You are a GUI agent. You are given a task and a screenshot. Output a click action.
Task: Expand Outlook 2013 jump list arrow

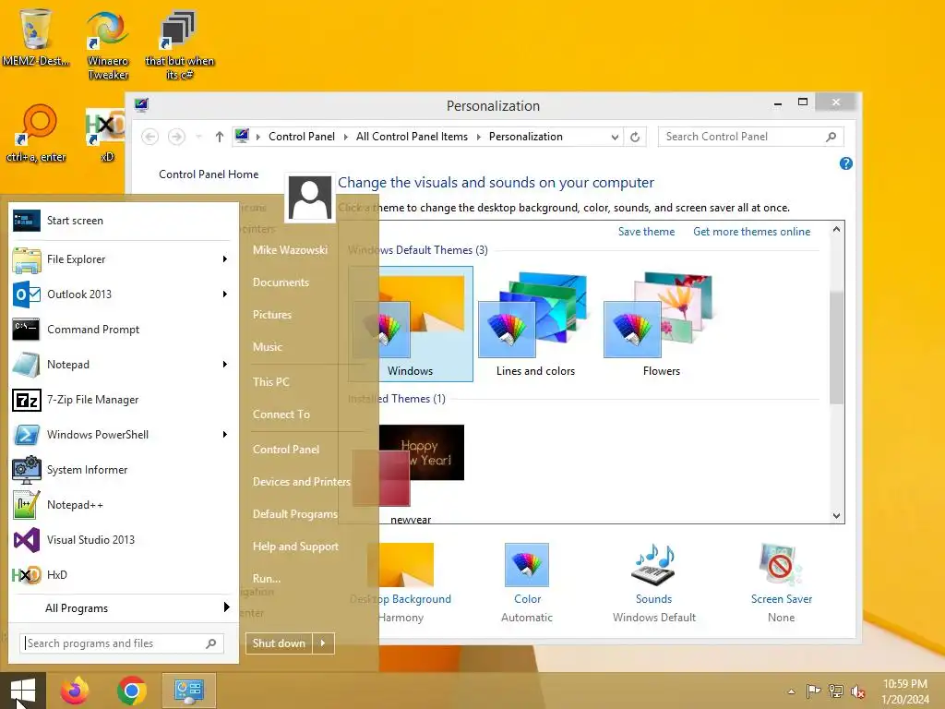pyautogui.click(x=225, y=294)
